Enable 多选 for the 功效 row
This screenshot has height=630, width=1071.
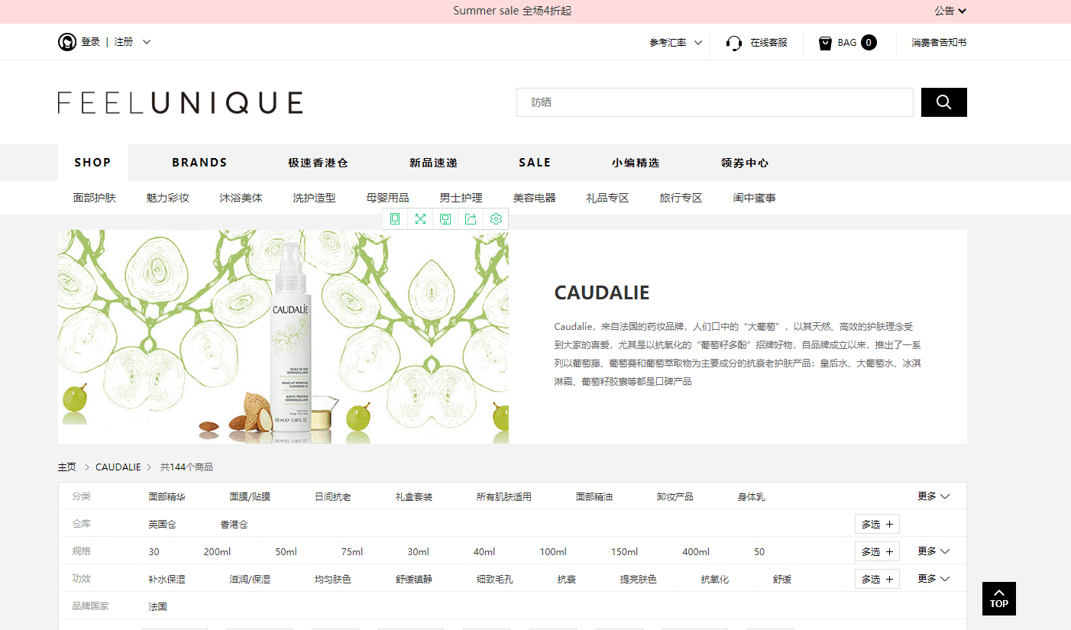877,579
